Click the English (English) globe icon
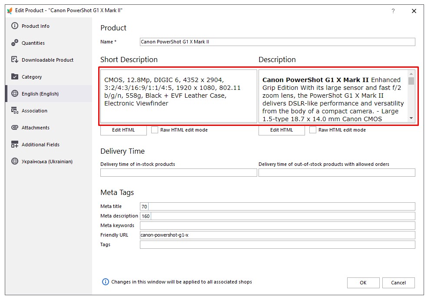 (x=15, y=94)
